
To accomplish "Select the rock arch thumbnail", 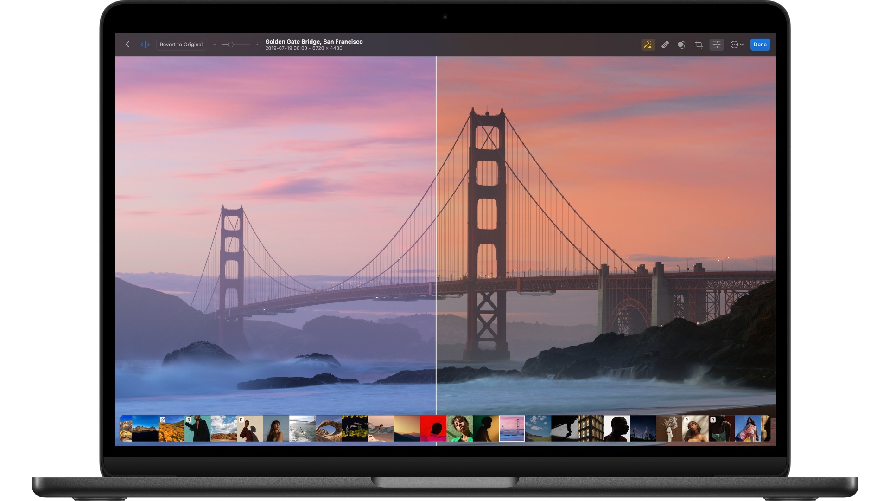I will [329, 429].
